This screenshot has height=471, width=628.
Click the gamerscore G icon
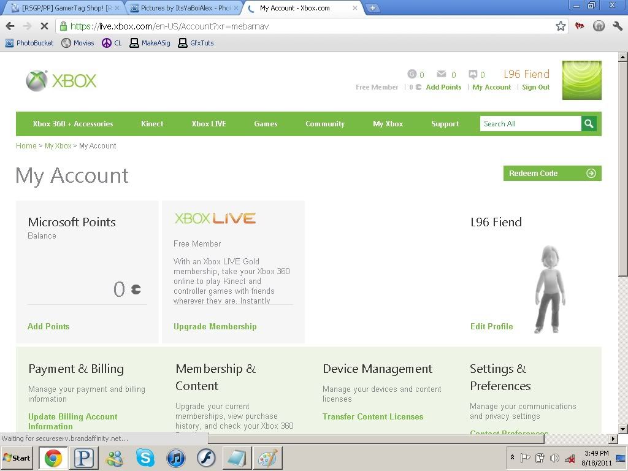(x=412, y=74)
